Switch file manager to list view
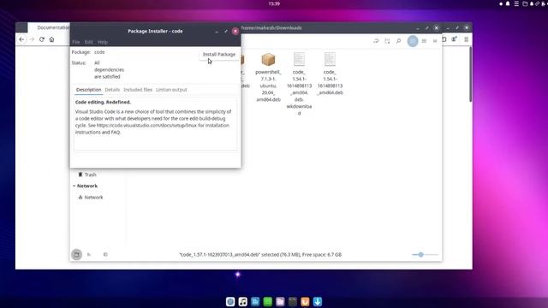Viewport: 548px width, 308px height. (424, 41)
